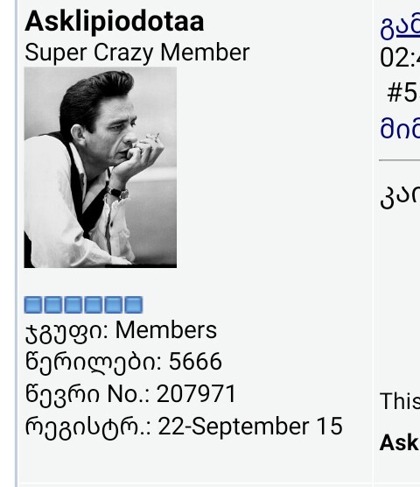Click the sixth blue rank pip
The width and height of the screenshot is (420, 487).
(x=134, y=305)
